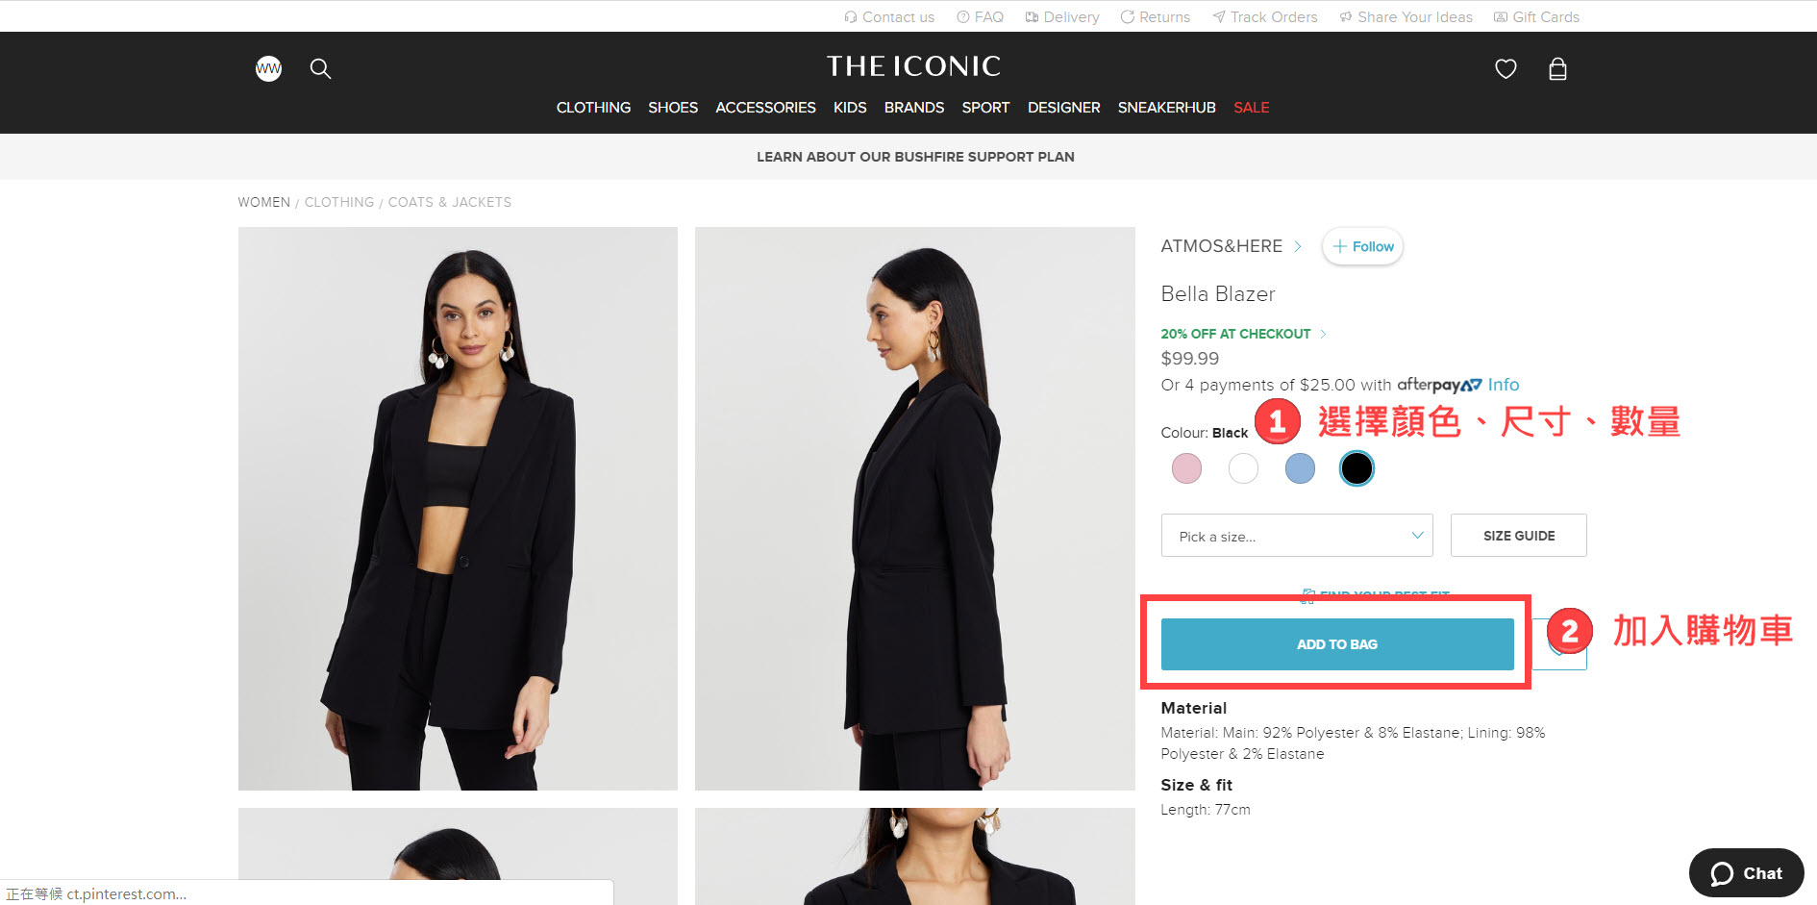
Task: Open the shopping bag icon
Action: 1557,68
